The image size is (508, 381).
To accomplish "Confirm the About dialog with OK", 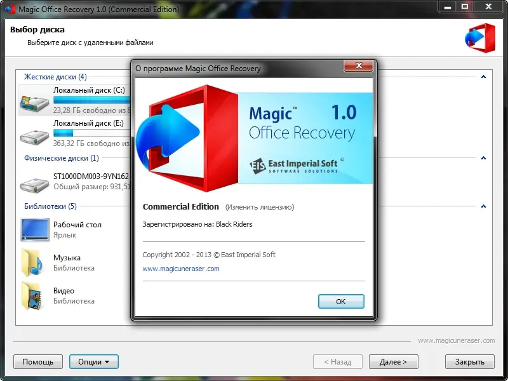I will tap(341, 301).
